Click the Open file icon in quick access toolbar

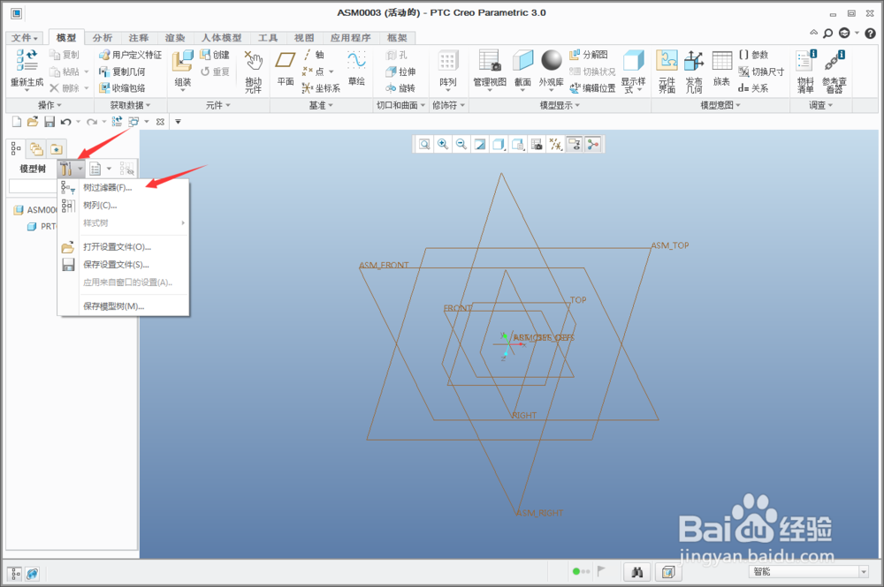(x=33, y=122)
